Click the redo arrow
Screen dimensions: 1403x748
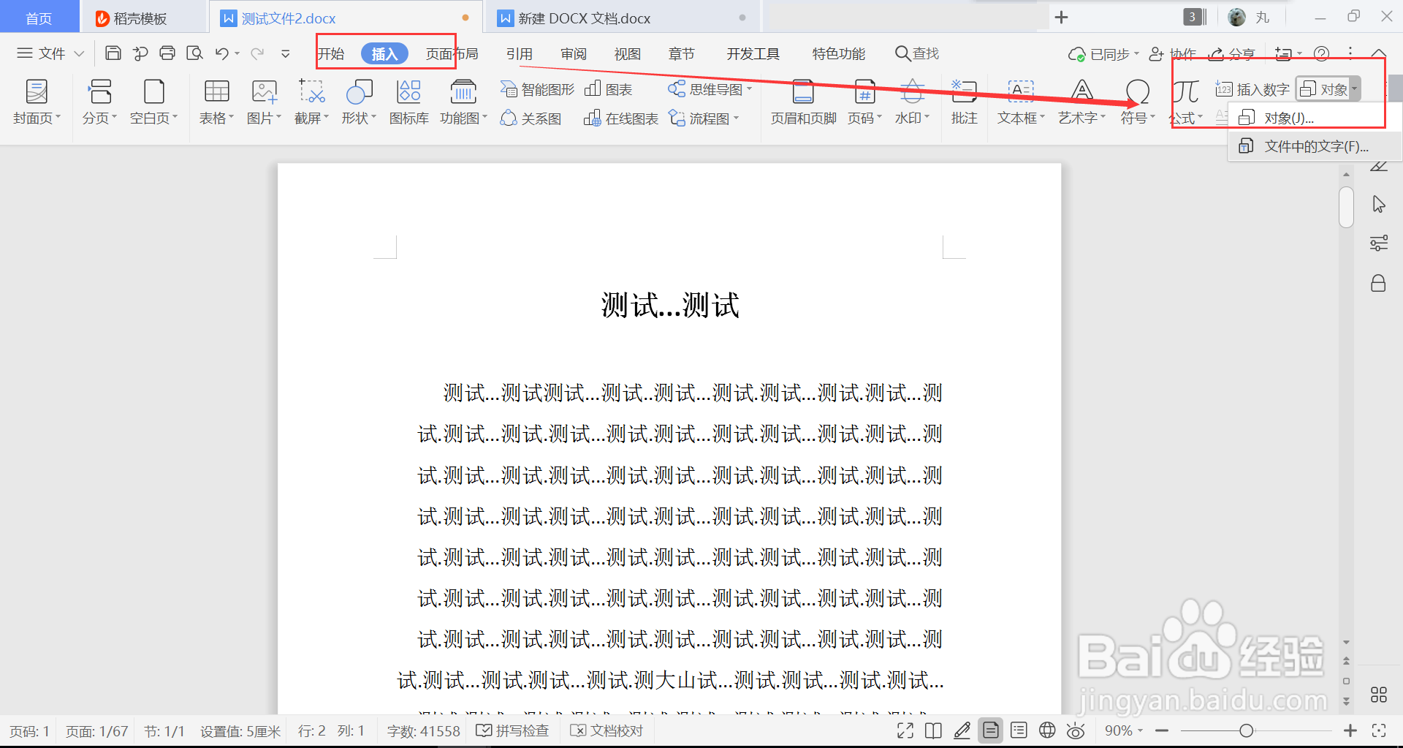(x=257, y=53)
